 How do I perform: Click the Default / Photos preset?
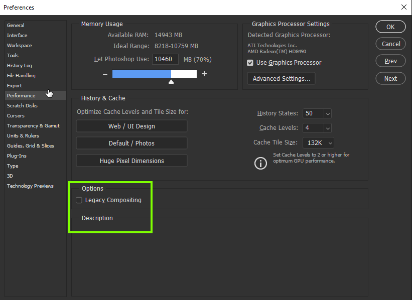(x=131, y=143)
